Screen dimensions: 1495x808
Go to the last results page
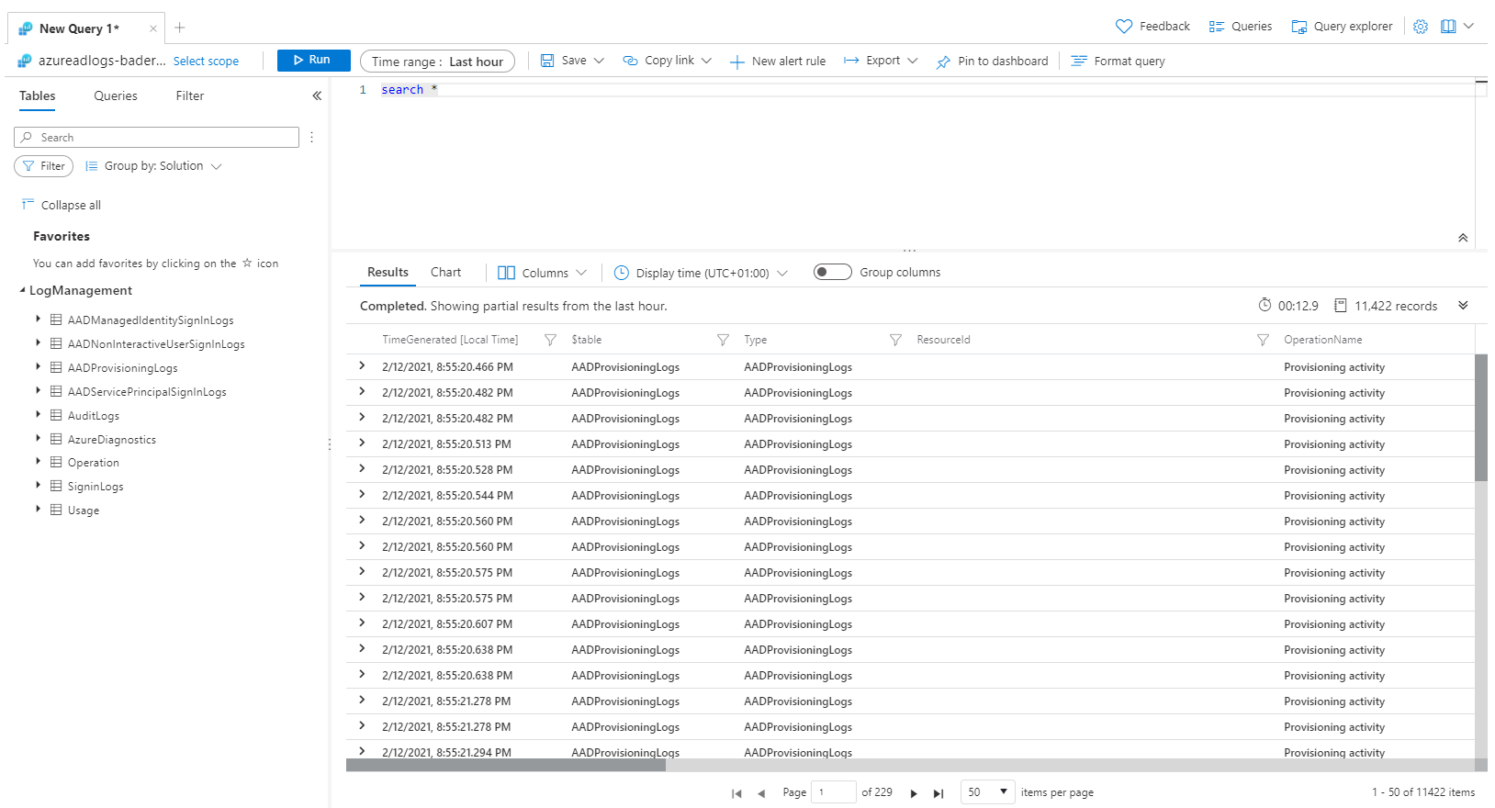tap(938, 793)
